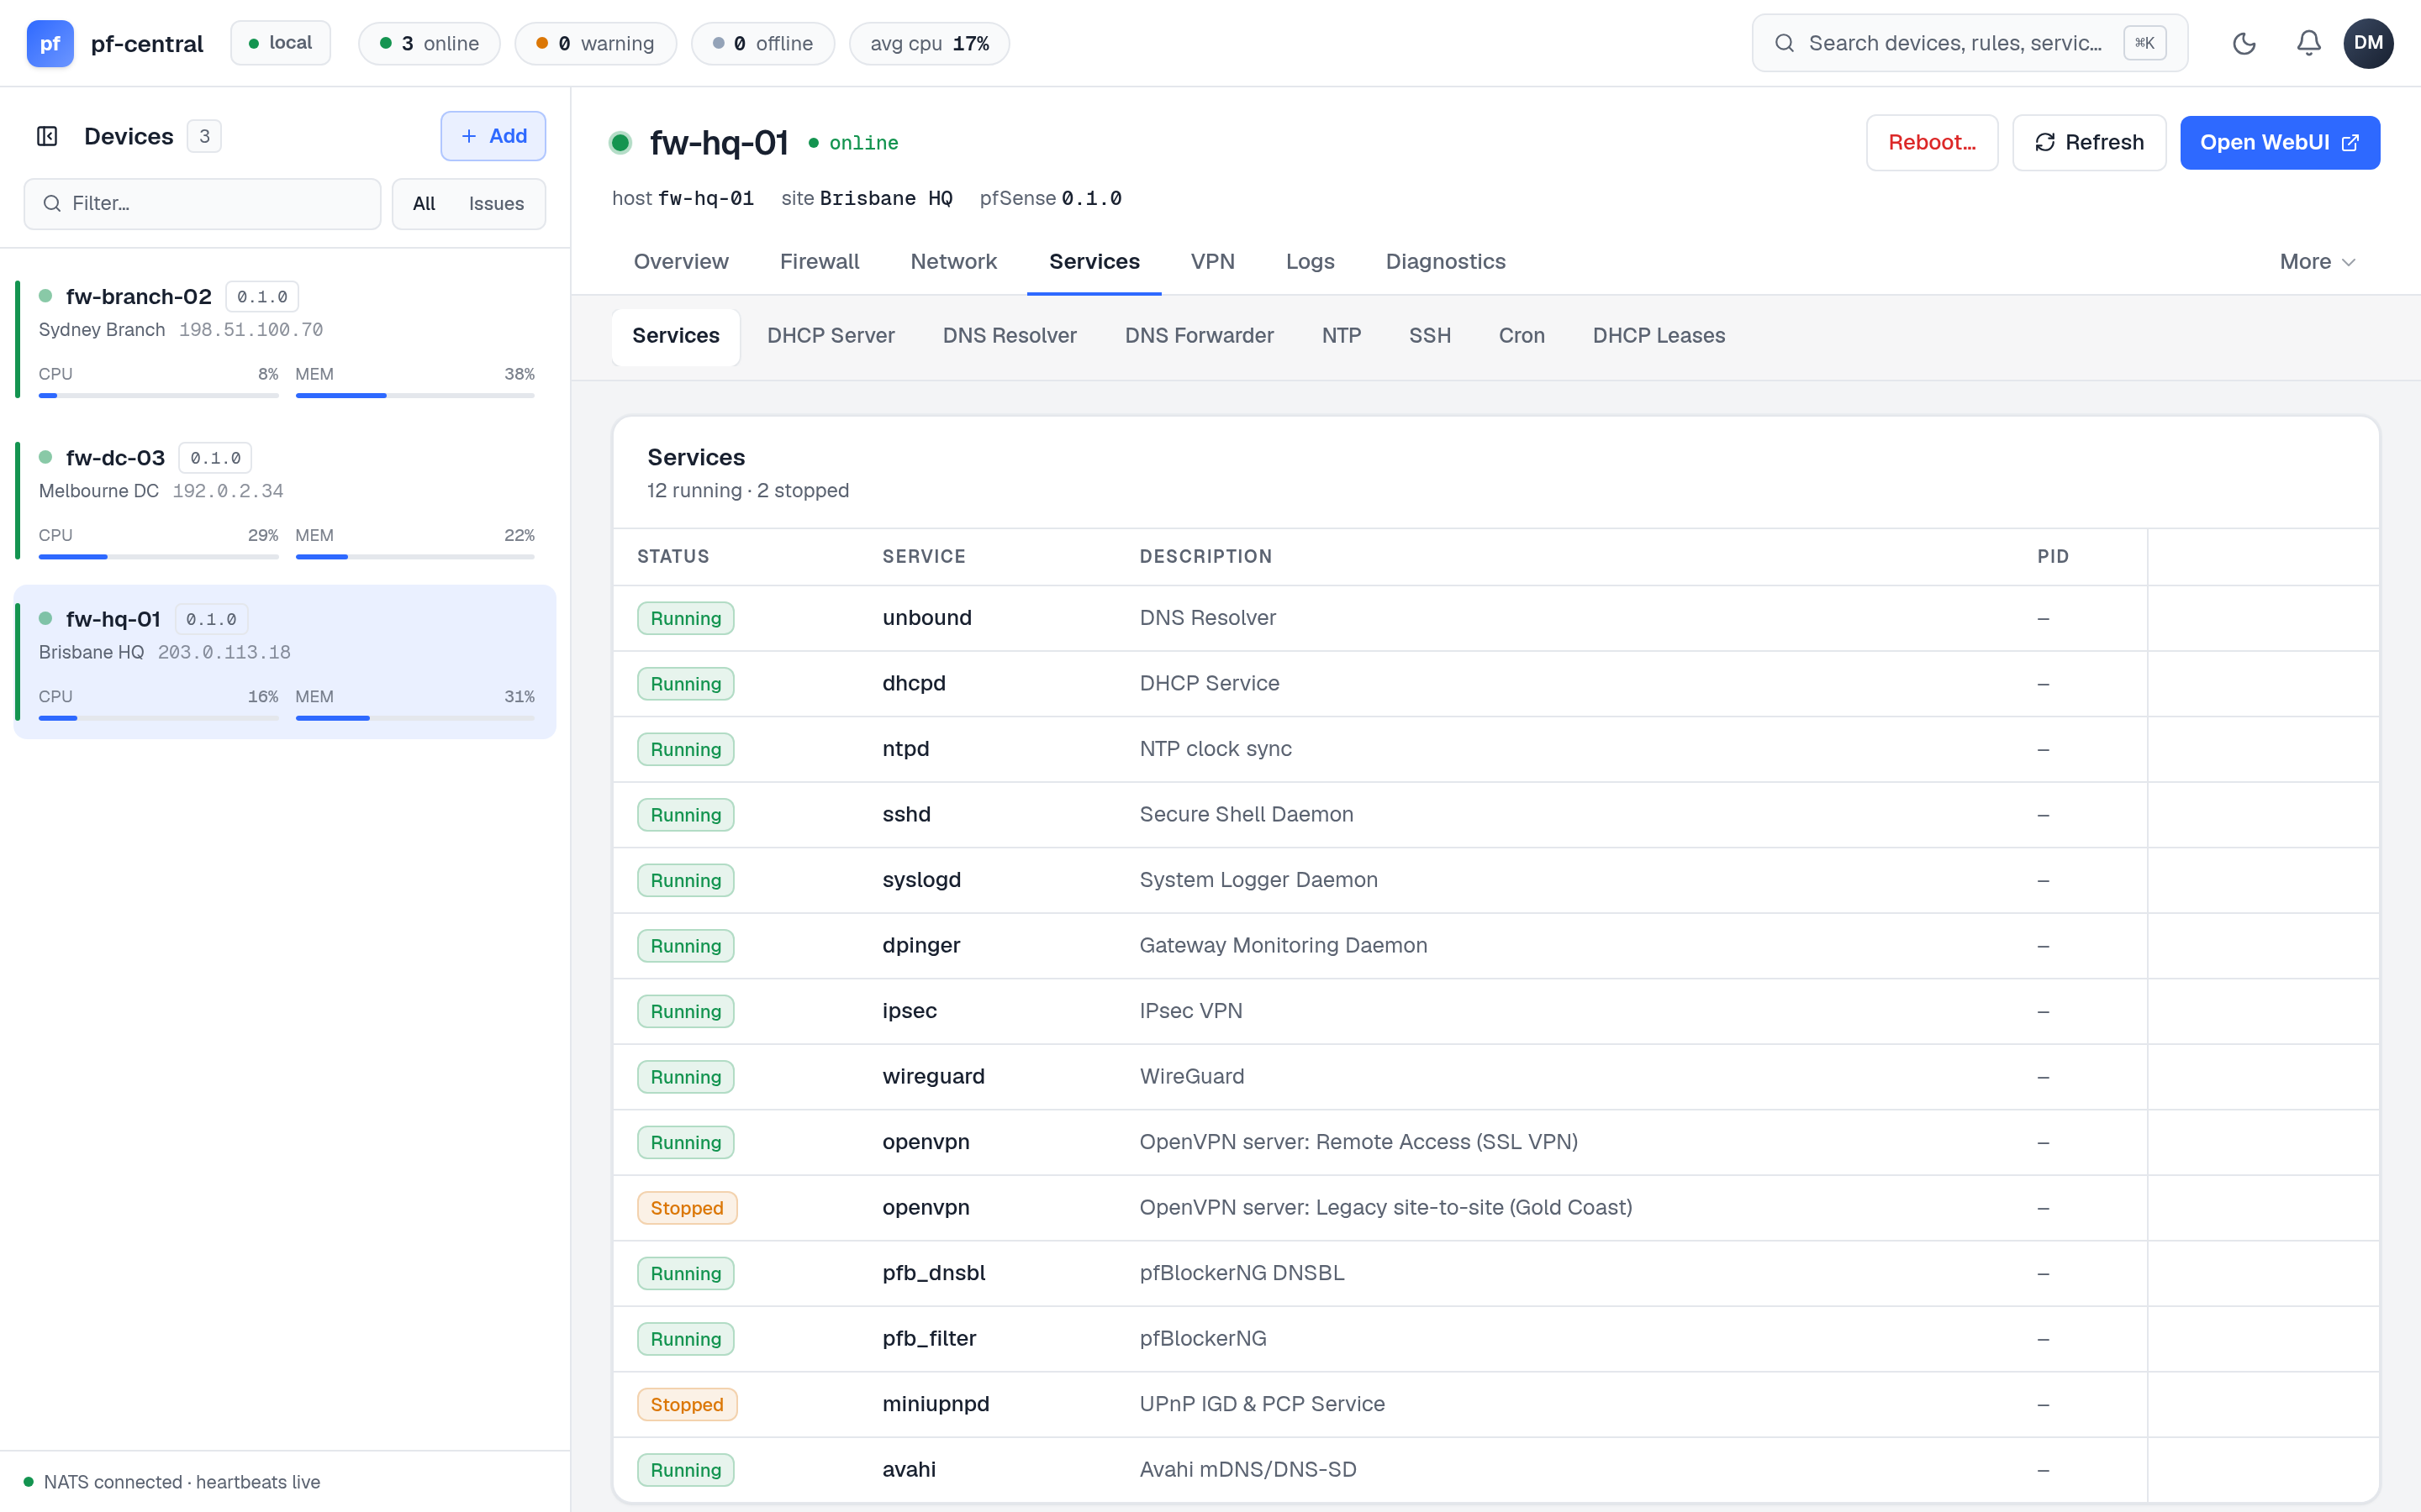The image size is (2421, 1512).
Task: Click the 3 online status pill
Action: click(430, 43)
